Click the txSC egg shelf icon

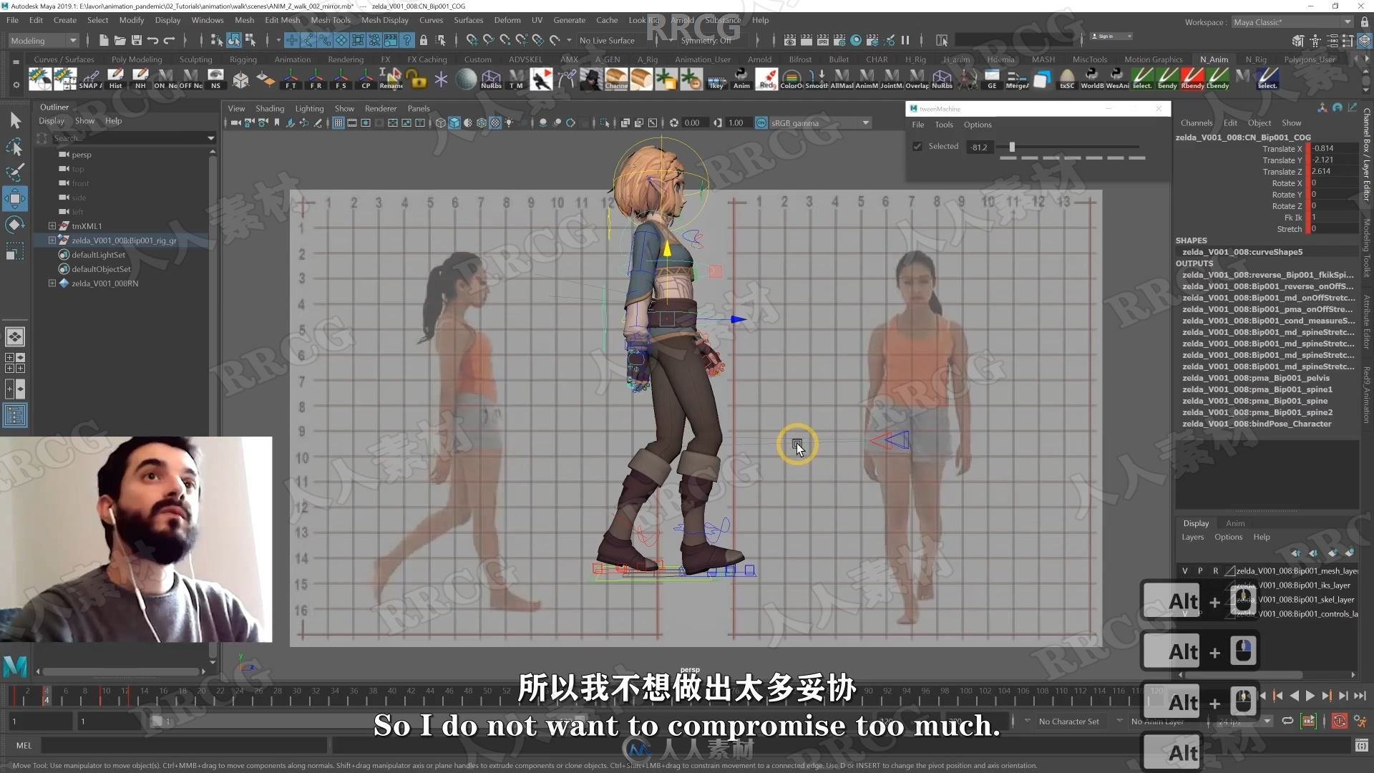pos(1067,79)
